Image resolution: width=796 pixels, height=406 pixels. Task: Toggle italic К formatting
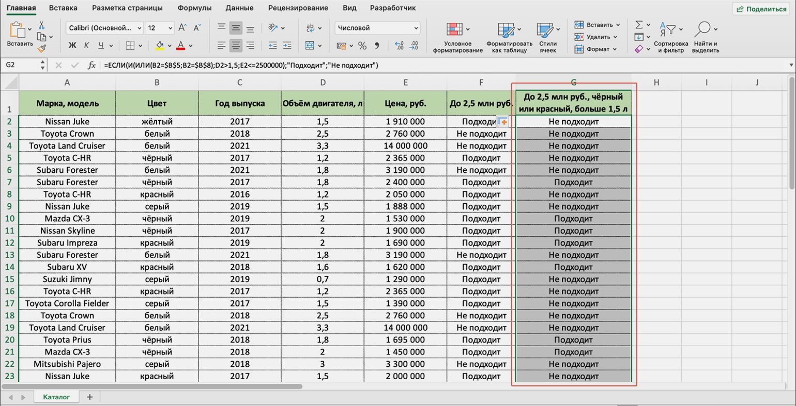click(86, 46)
